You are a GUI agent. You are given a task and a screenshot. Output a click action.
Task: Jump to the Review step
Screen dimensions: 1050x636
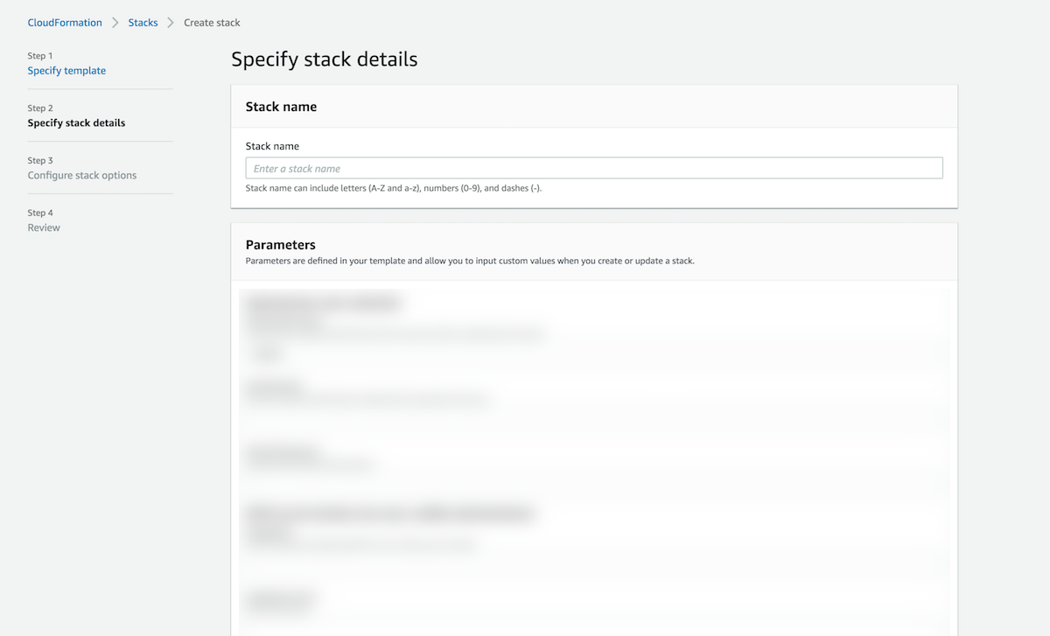tap(44, 228)
